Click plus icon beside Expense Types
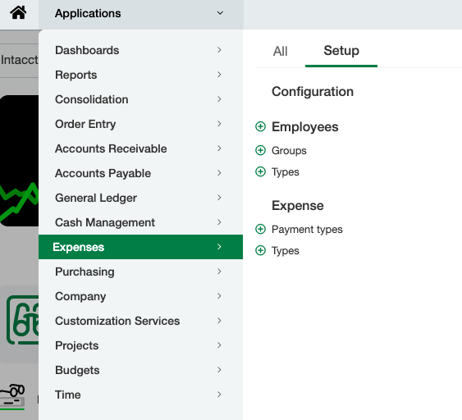Image resolution: width=462 pixels, height=420 pixels. pos(260,250)
